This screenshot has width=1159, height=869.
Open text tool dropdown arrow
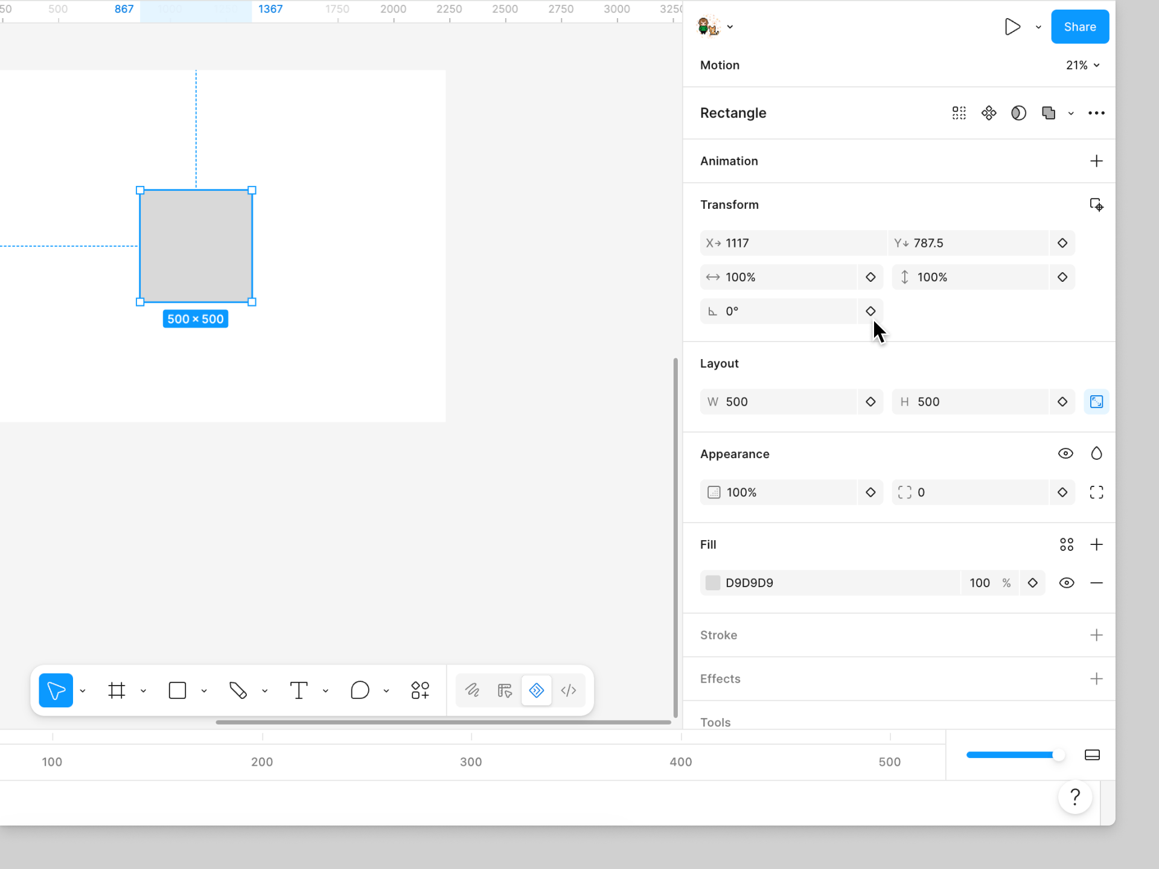(x=325, y=691)
